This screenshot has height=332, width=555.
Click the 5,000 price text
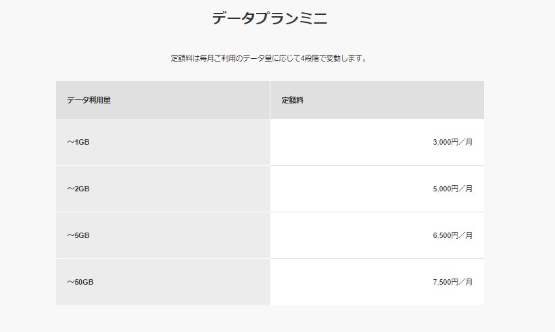(441, 189)
